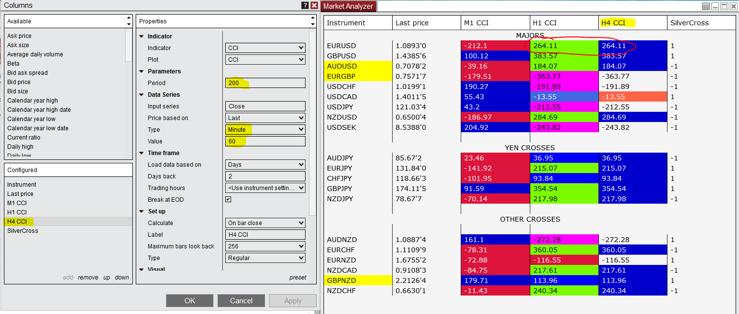Click the down link under Configured list
Viewport: 739px width, 314px height.
(122, 278)
